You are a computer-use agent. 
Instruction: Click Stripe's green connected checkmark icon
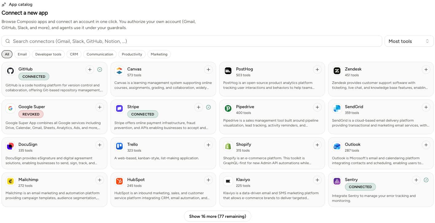coord(208,107)
